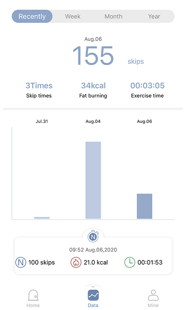The image size is (186, 310).
Task: Select the Aug.04 bar in chart
Action: tap(93, 180)
